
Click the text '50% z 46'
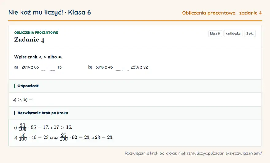pos(104,67)
